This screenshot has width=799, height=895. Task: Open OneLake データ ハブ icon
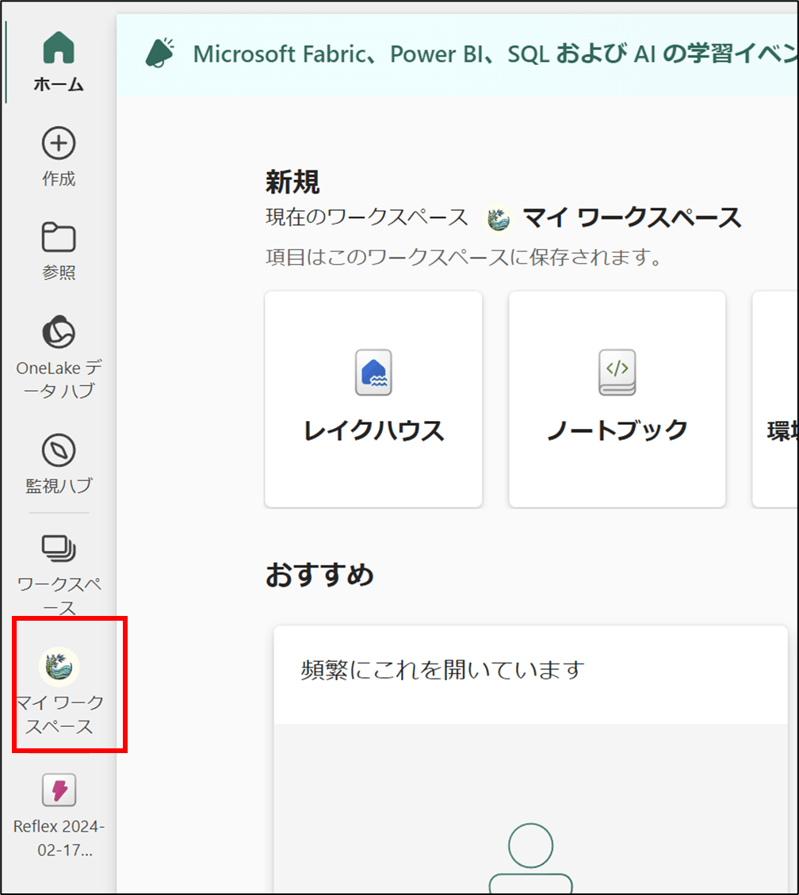coord(59,331)
